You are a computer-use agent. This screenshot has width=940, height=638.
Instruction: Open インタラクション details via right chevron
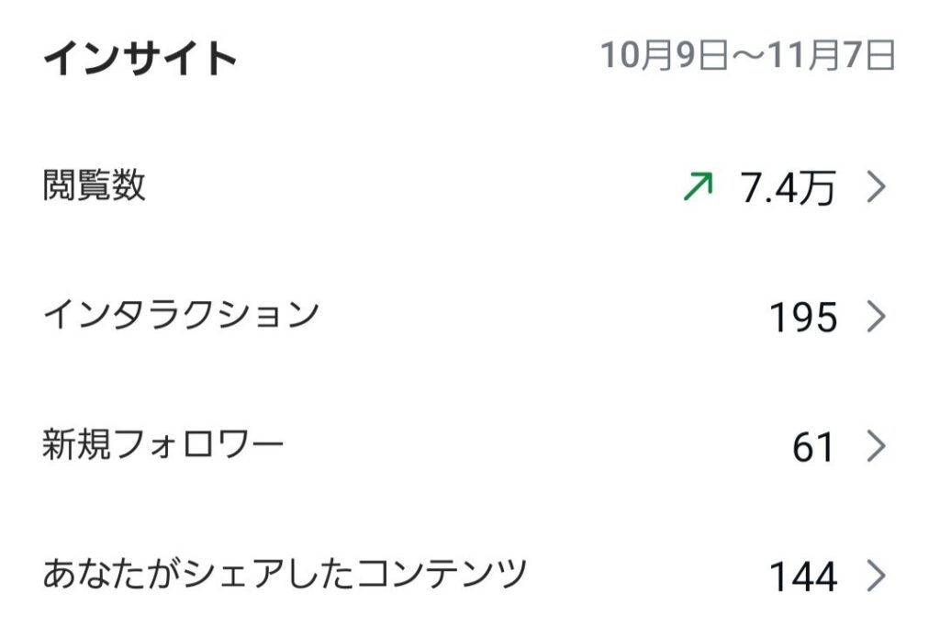877,318
